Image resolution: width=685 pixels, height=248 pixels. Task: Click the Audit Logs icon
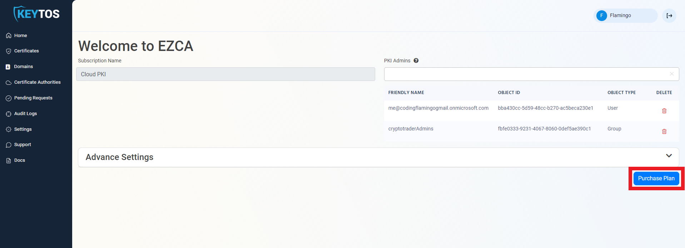(9, 114)
